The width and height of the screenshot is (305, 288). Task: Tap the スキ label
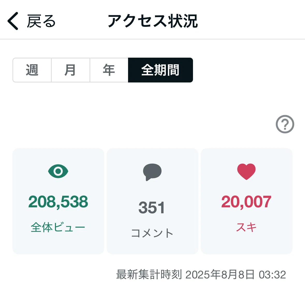coord(246,227)
